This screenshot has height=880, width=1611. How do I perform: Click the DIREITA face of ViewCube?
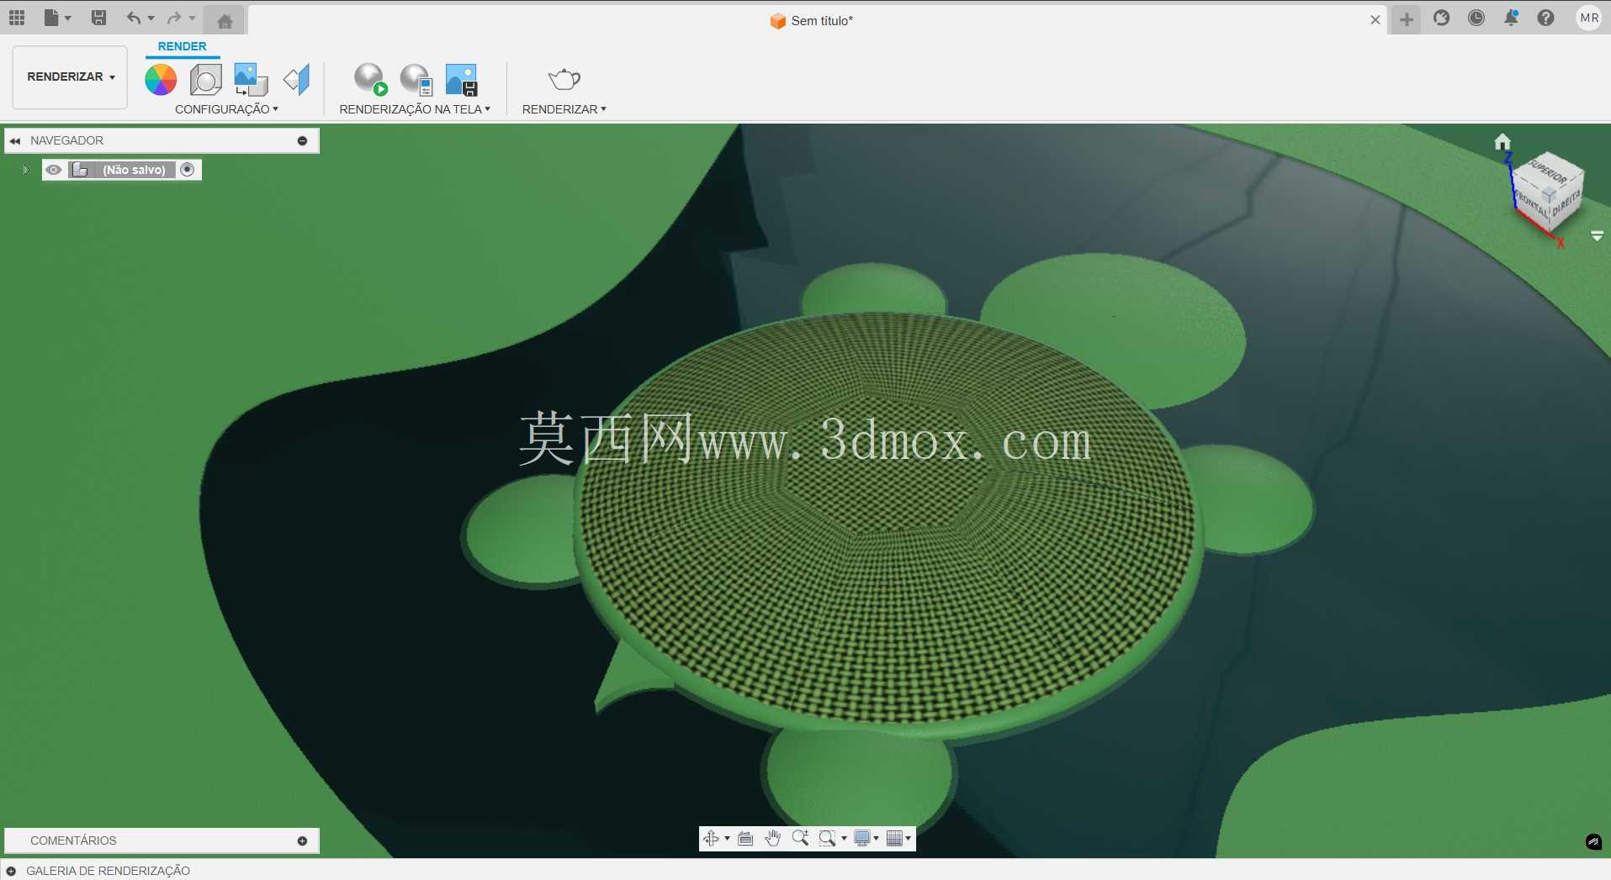1567,203
